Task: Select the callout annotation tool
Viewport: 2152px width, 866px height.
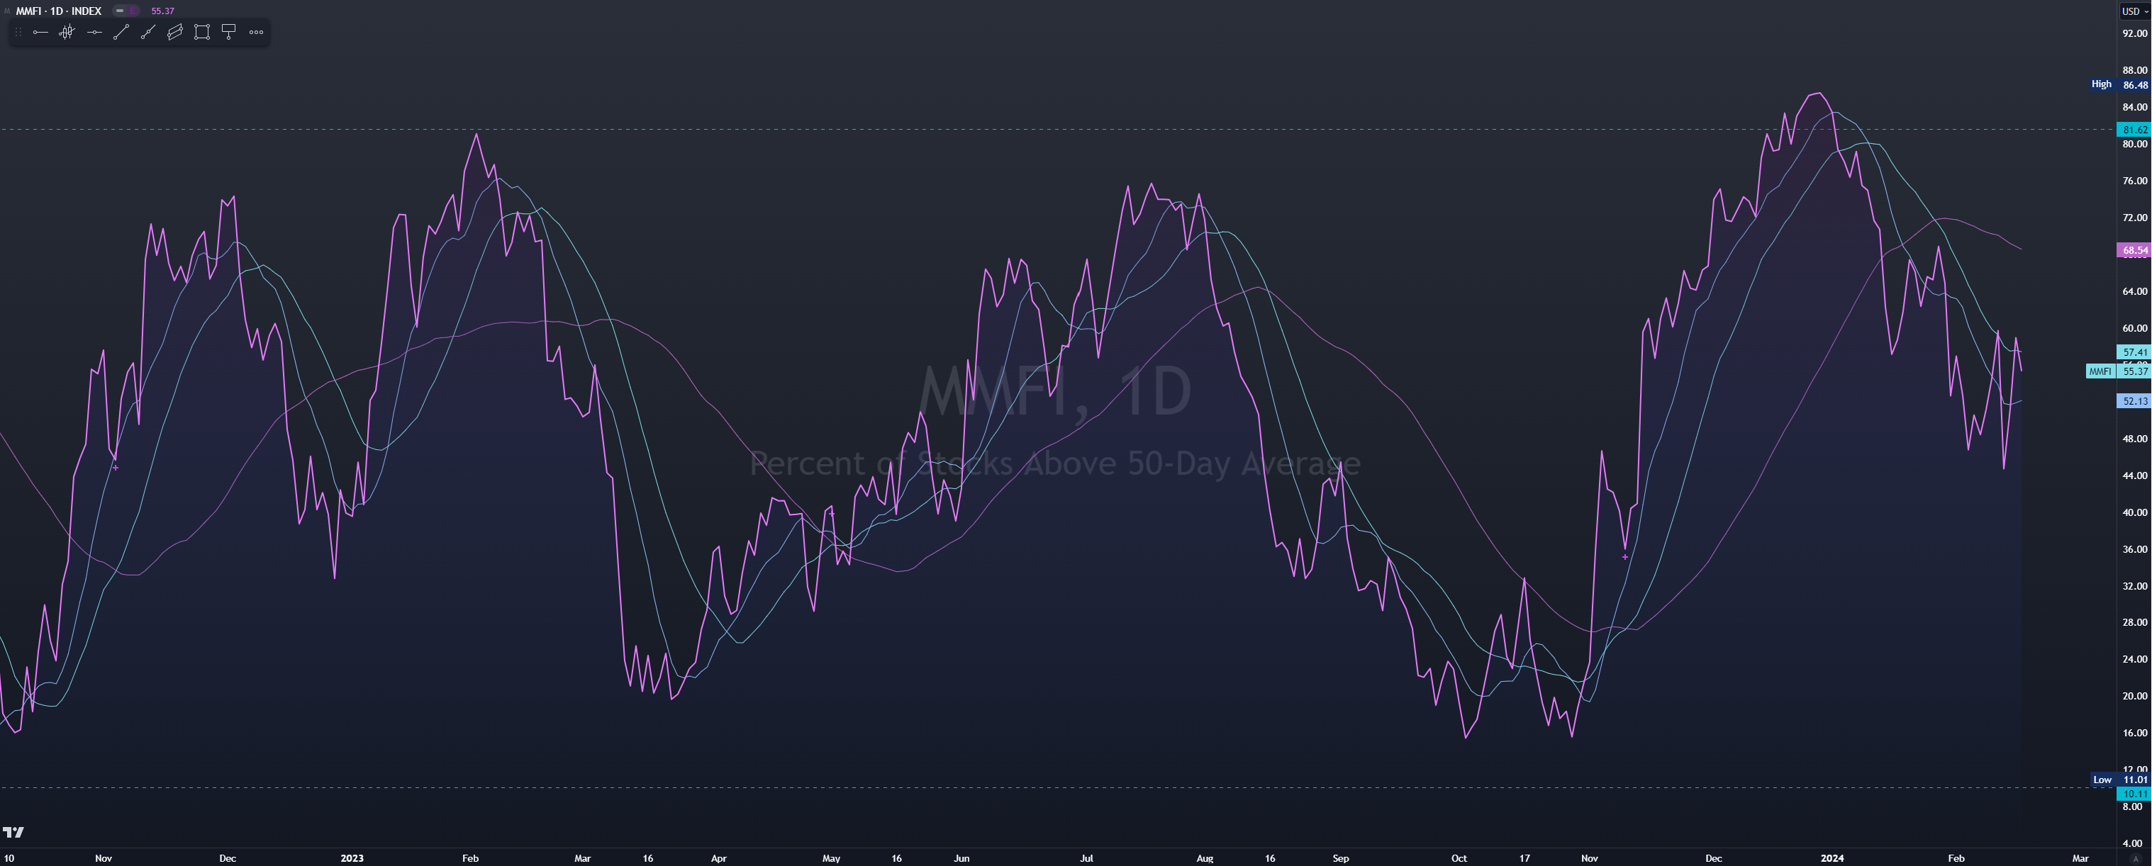Action: click(228, 33)
